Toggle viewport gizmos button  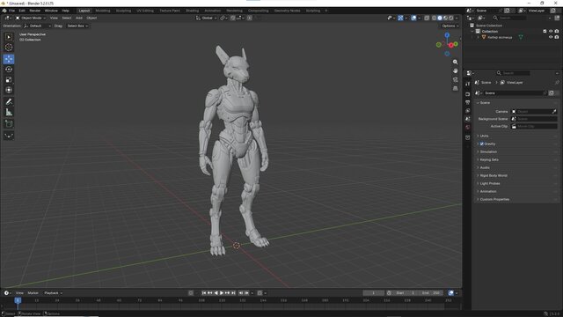click(400, 18)
